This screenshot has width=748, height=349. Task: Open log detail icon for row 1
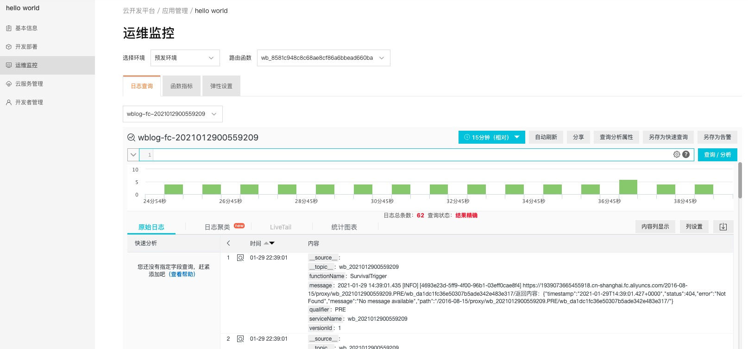(x=240, y=258)
